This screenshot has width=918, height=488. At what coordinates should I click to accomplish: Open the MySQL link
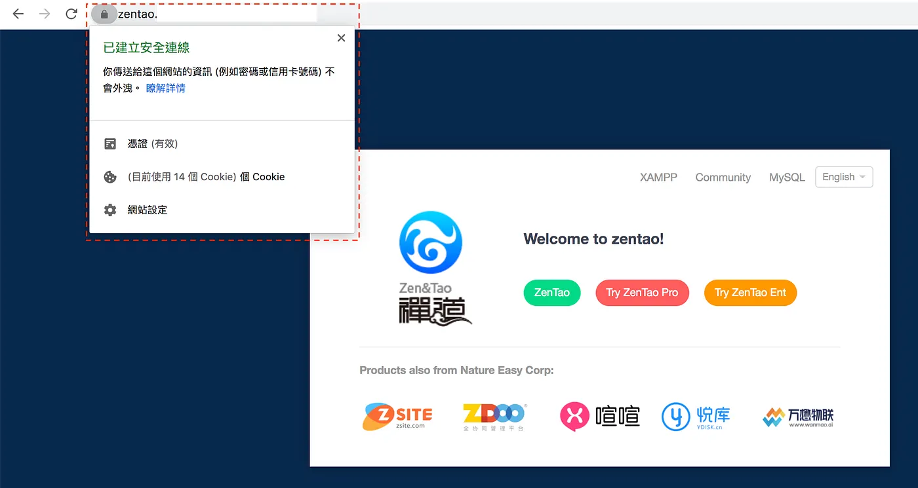(x=787, y=178)
